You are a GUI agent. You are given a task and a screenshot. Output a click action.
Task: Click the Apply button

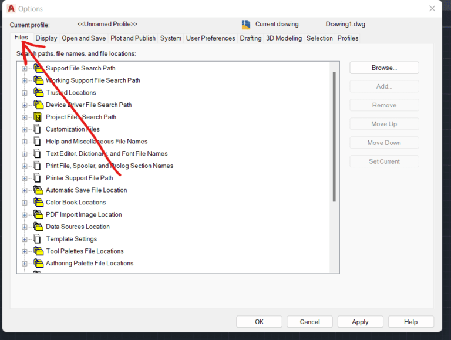[x=360, y=322]
